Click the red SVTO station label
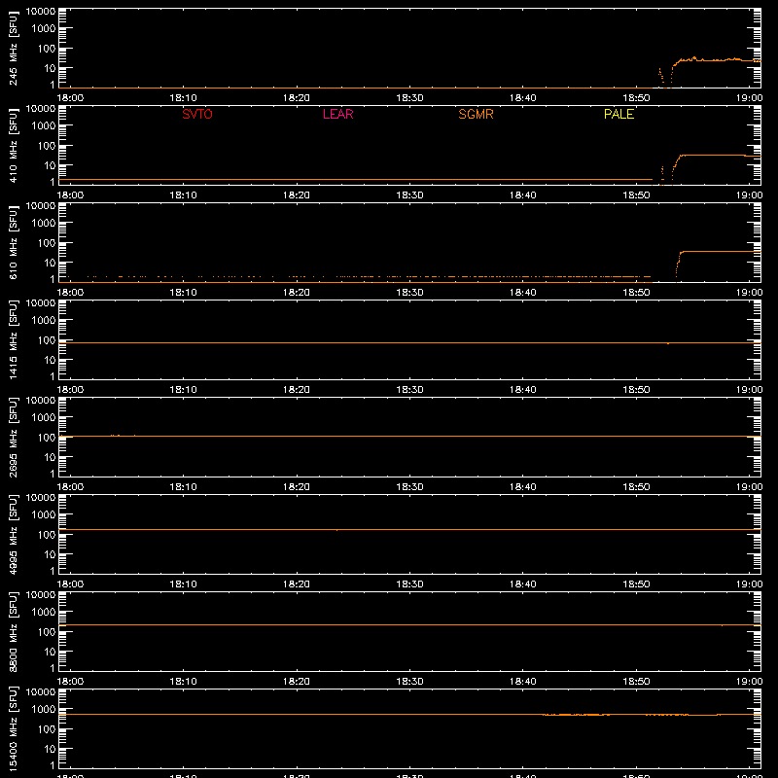Viewport: 778px width, 778px height. pos(197,114)
